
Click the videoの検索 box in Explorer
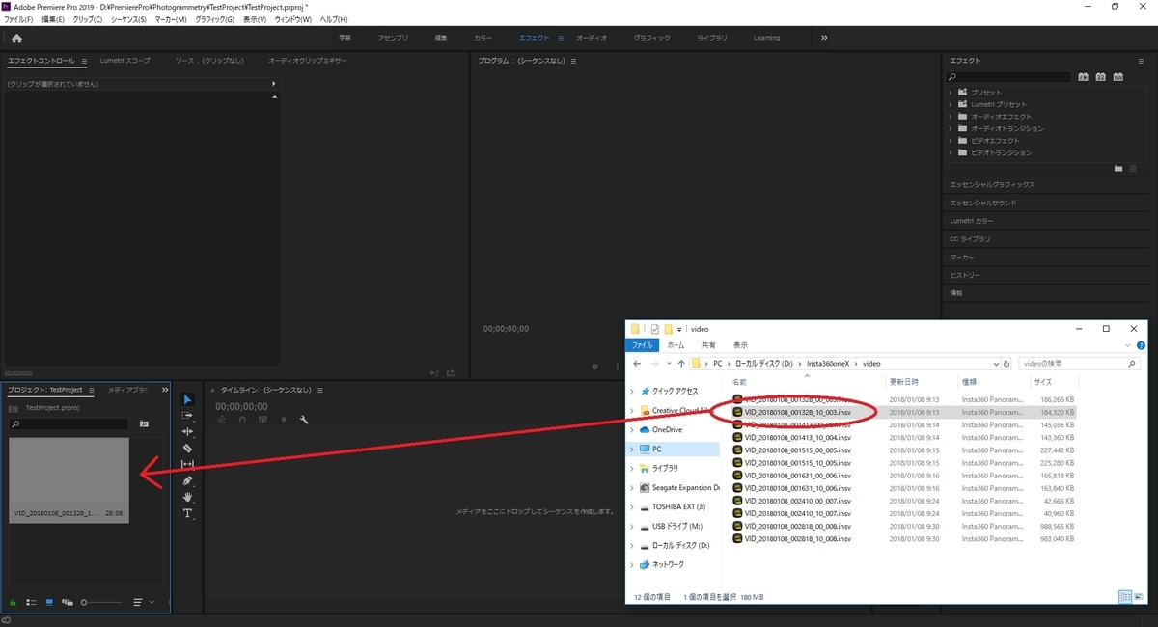1079,364
